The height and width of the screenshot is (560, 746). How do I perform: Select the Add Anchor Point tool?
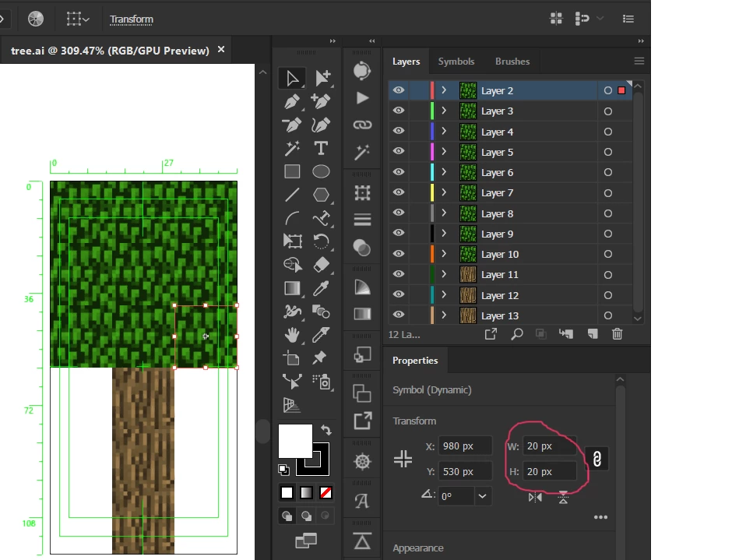pos(321,101)
